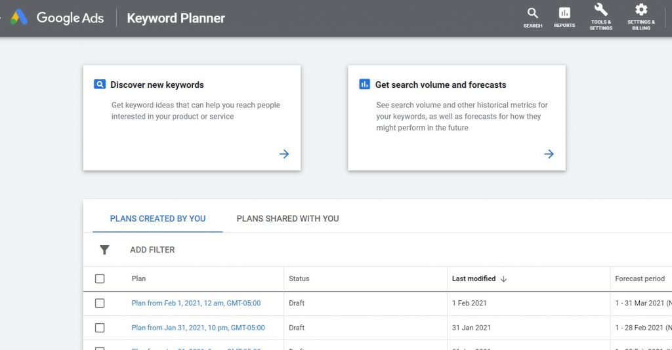Click the Discover new keywords magnifier icon
The image size is (672, 350).
coord(100,85)
